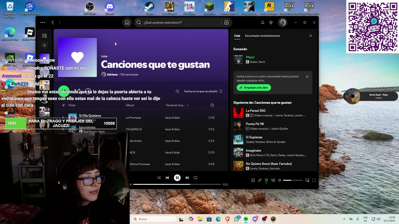Mute Spotify volume

(280, 180)
